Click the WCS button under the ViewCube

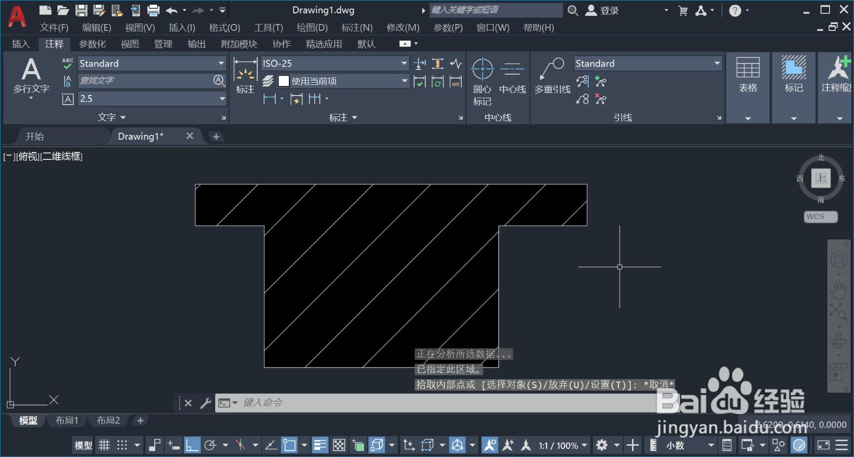820,217
